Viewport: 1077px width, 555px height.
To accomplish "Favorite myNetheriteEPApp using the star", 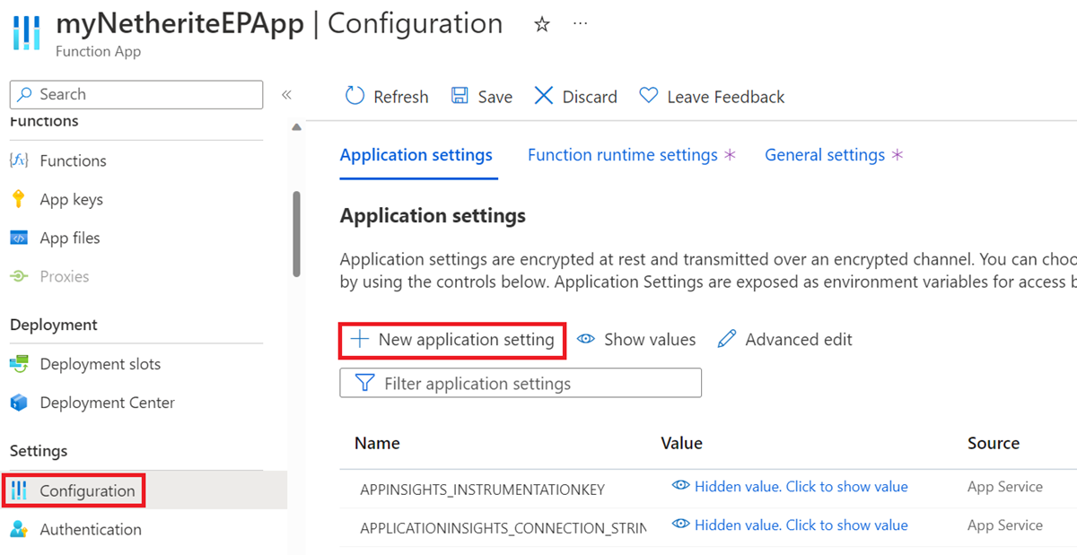I will [542, 25].
